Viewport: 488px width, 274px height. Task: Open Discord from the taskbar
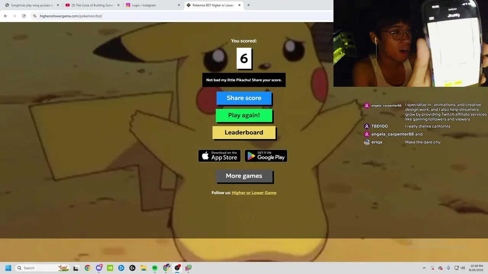99,268
